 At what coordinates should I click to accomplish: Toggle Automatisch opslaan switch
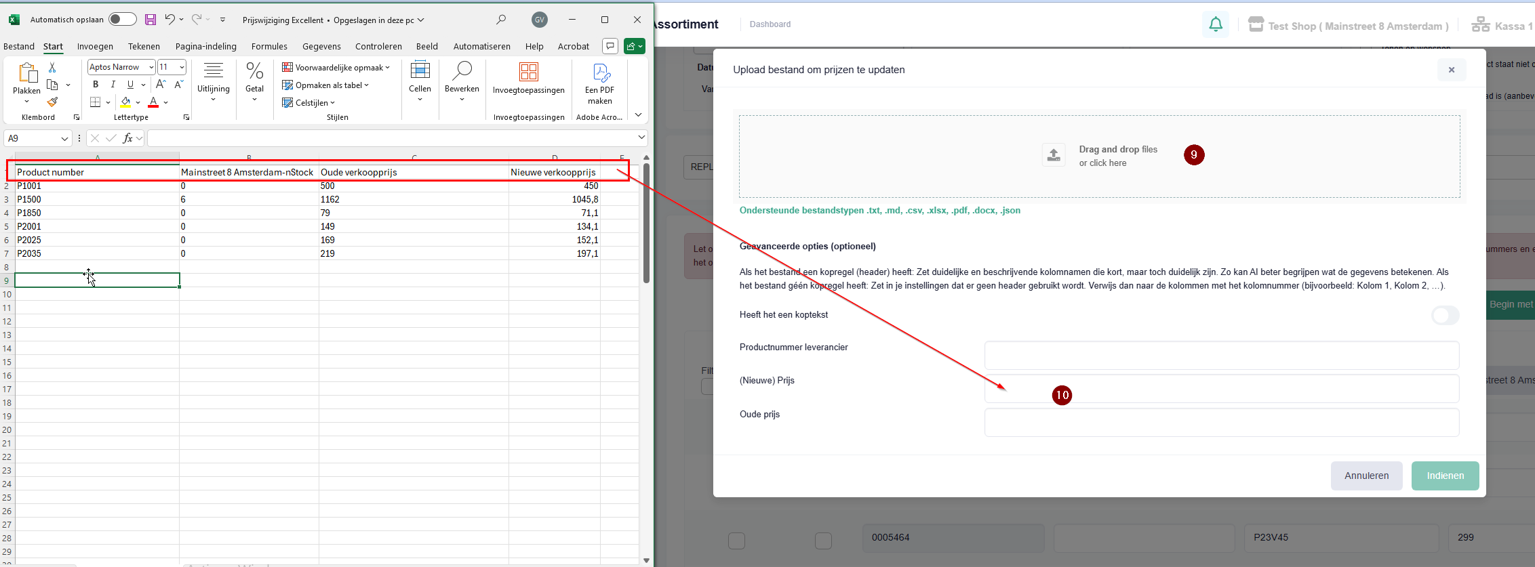(x=123, y=20)
